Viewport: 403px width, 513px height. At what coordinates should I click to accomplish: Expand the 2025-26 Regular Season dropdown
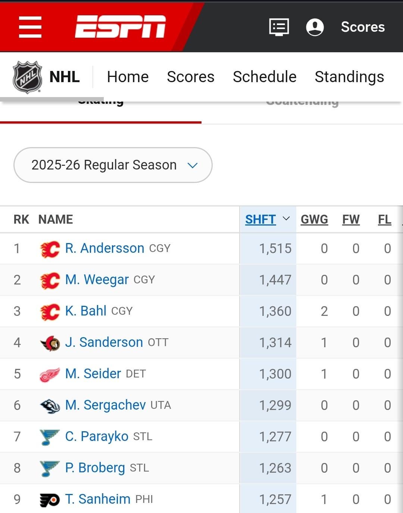(113, 165)
